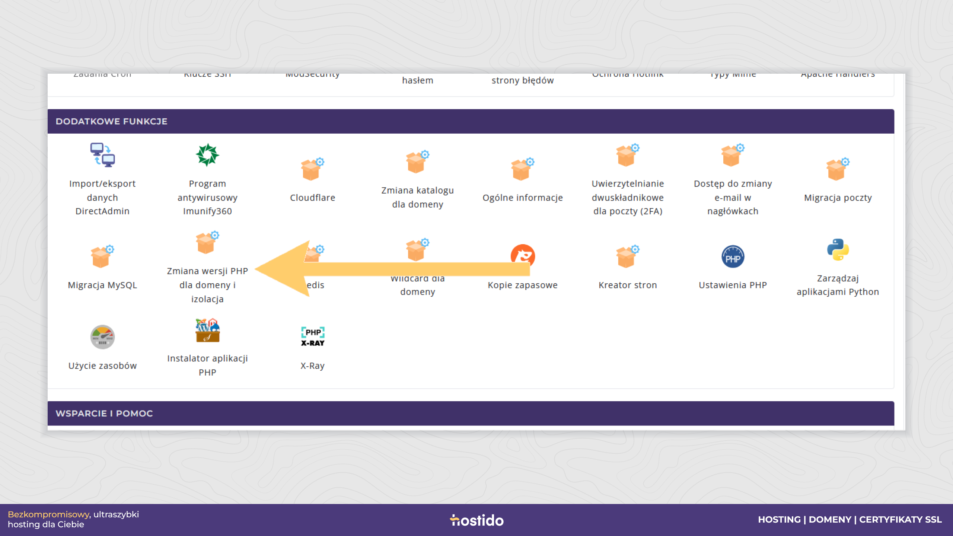Open the Migracja MySQL icon

pos(102,256)
